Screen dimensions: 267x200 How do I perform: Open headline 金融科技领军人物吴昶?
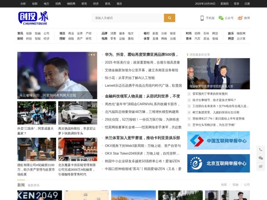142,96
